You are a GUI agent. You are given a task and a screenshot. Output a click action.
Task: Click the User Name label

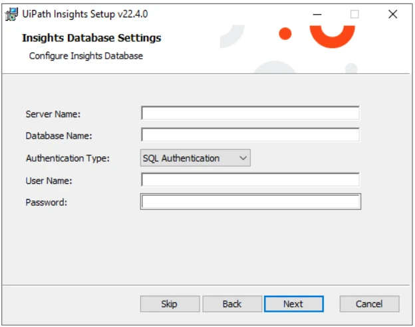point(49,180)
